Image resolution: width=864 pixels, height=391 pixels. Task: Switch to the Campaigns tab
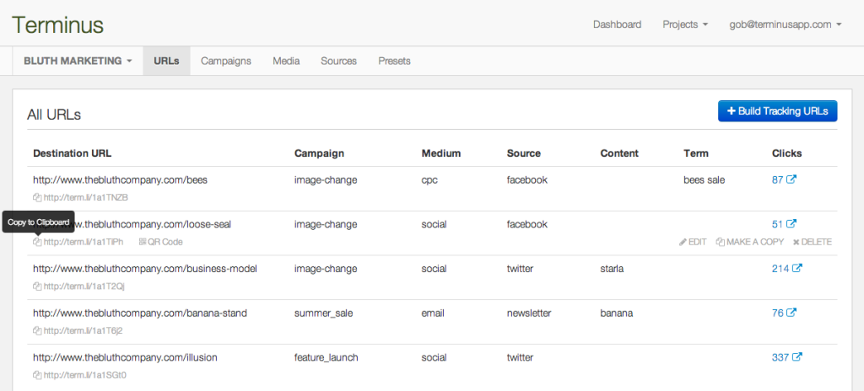[x=225, y=61]
